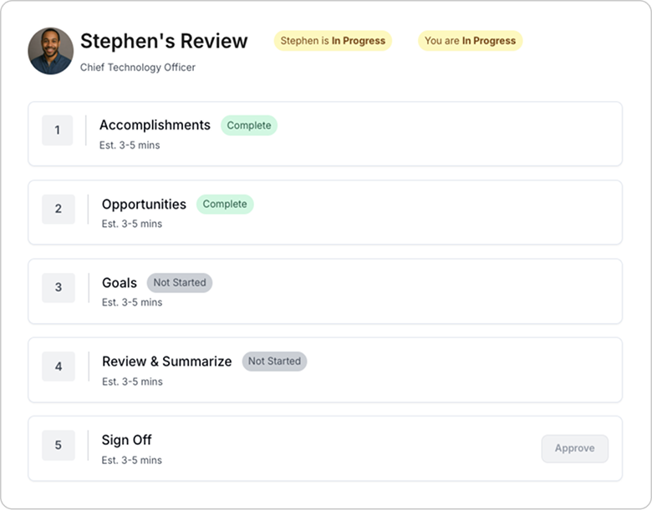Select the step 4 number badge

point(58,366)
